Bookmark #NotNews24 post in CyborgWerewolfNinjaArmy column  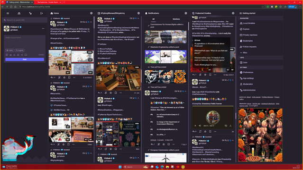pos(116,93)
